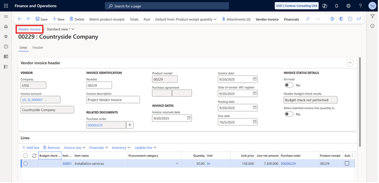
Task: Open the notifications bell
Action: pos(336,6)
